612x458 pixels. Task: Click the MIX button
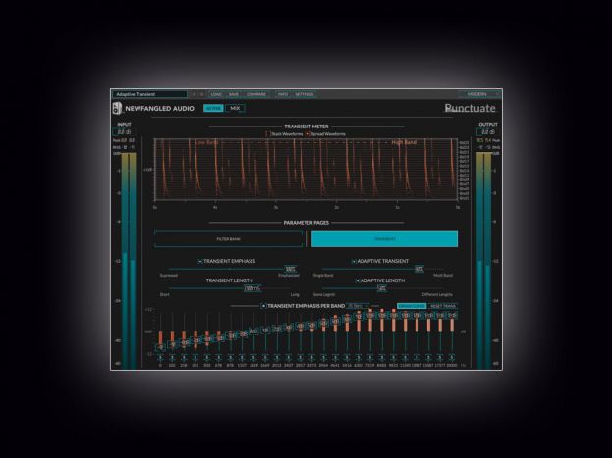[235, 108]
